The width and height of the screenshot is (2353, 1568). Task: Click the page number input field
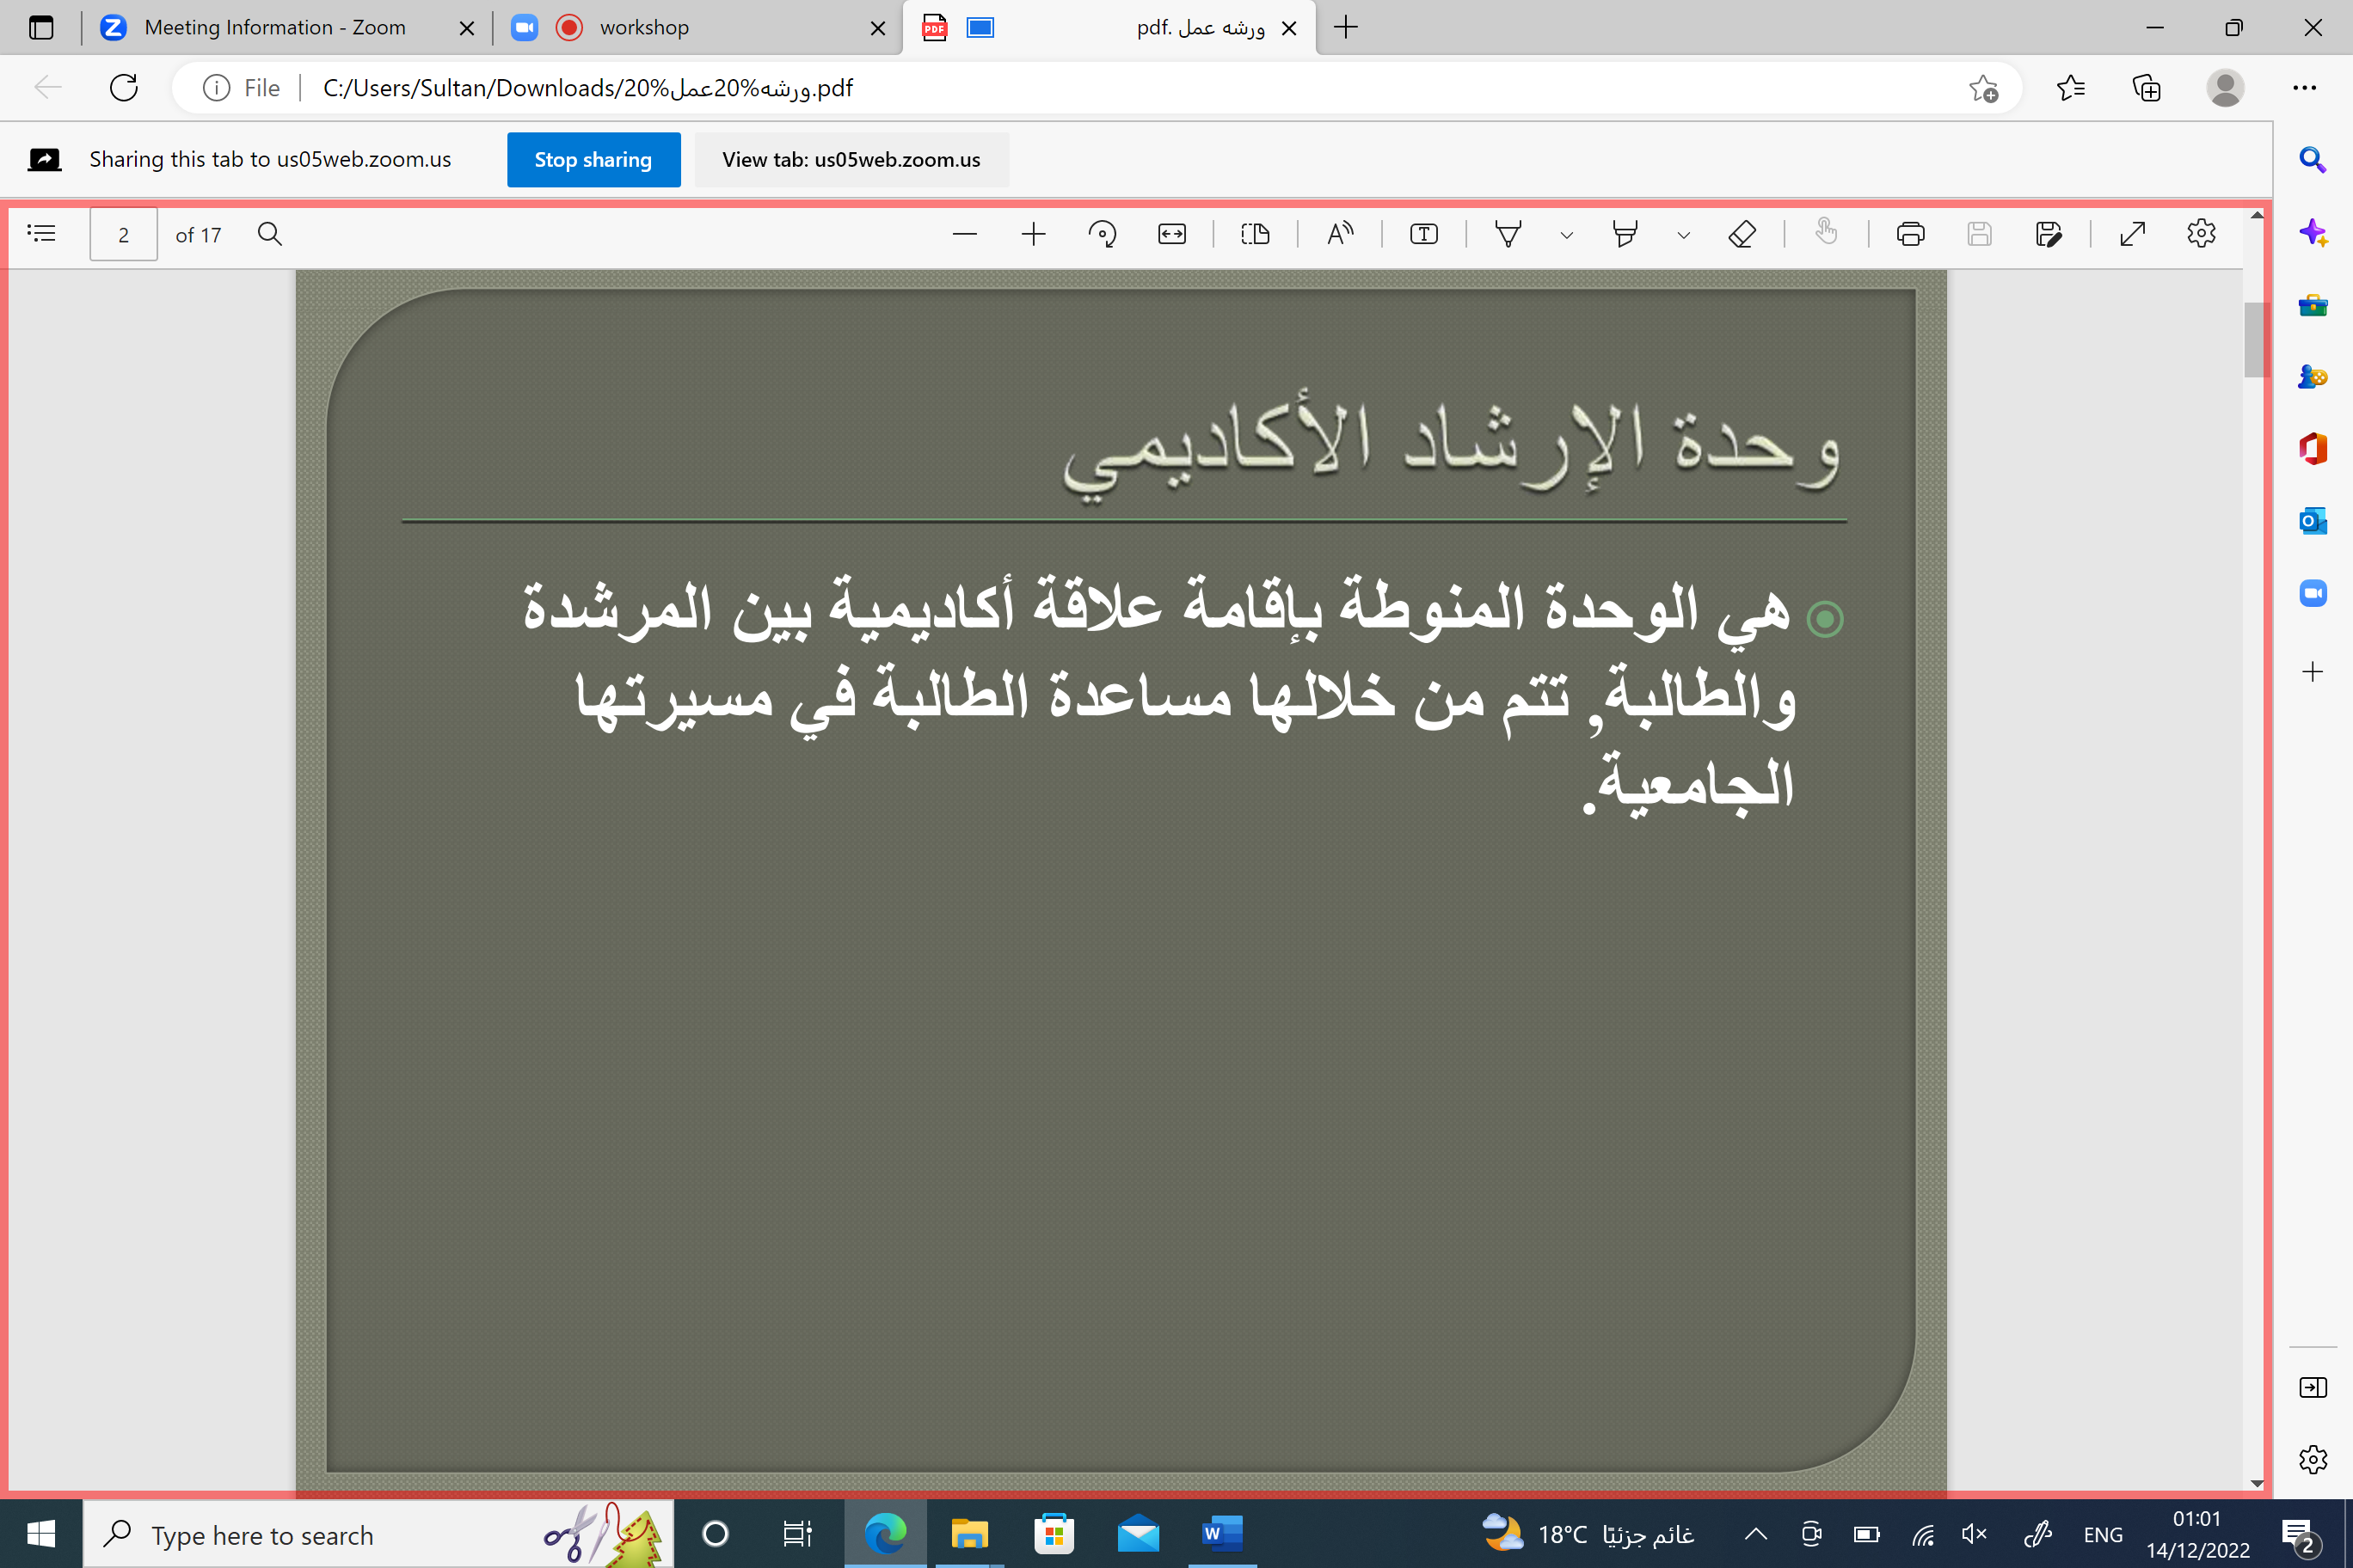(123, 234)
